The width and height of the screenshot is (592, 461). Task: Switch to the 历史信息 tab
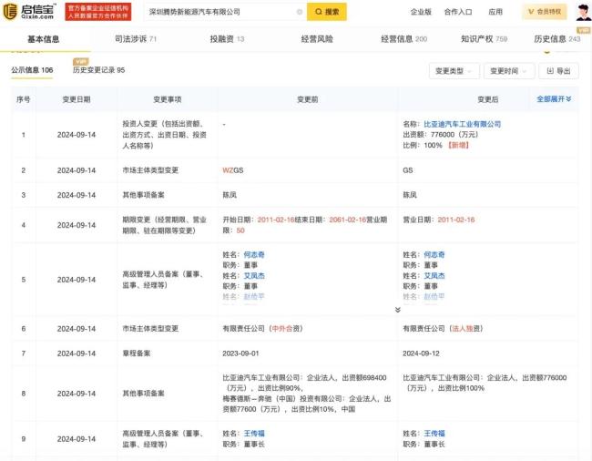(x=557, y=39)
